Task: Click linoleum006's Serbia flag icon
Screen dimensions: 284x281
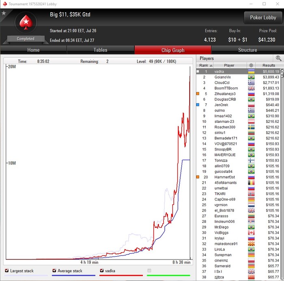Action: tap(251, 222)
